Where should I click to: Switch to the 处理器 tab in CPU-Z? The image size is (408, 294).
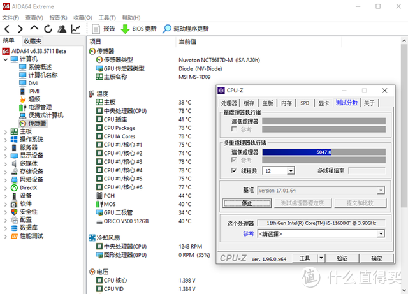click(x=229, y=103)
